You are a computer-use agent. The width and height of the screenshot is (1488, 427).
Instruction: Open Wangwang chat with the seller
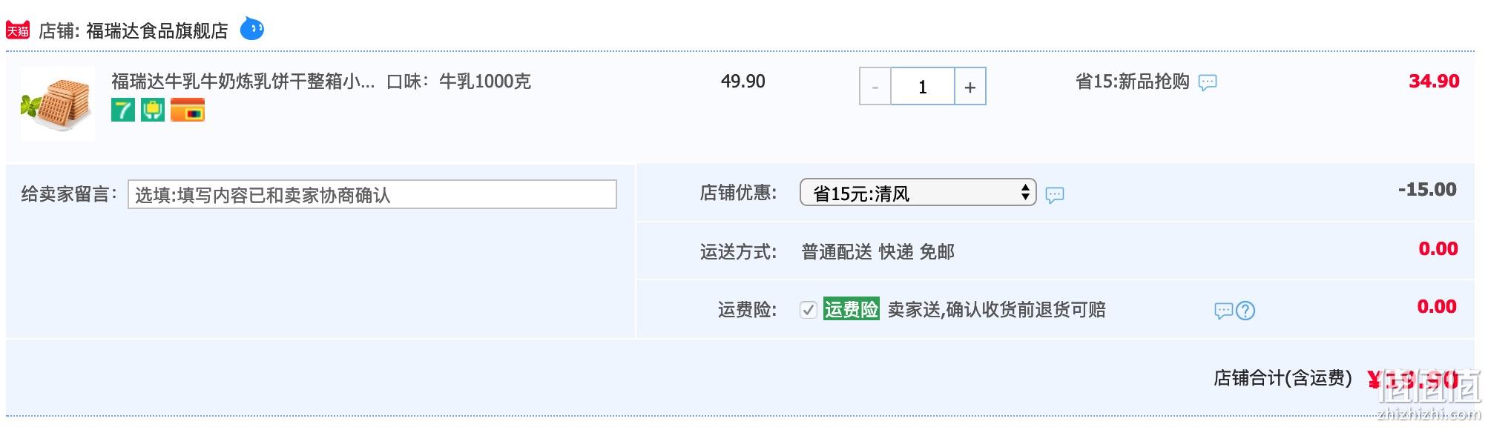coord(252,29)
